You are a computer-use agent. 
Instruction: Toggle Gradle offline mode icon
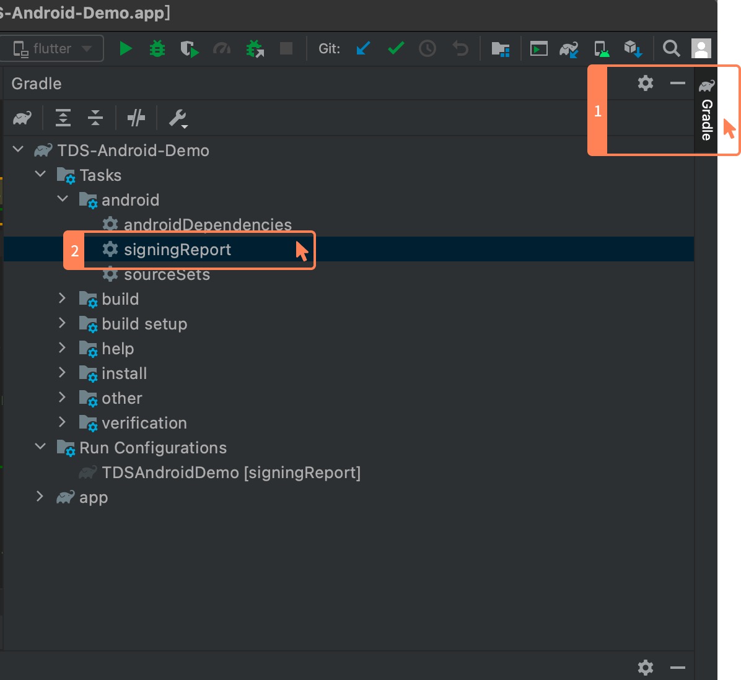(x=136, y=118)
